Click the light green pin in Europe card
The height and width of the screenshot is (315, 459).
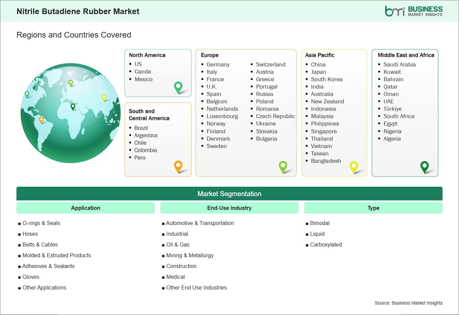283,167
